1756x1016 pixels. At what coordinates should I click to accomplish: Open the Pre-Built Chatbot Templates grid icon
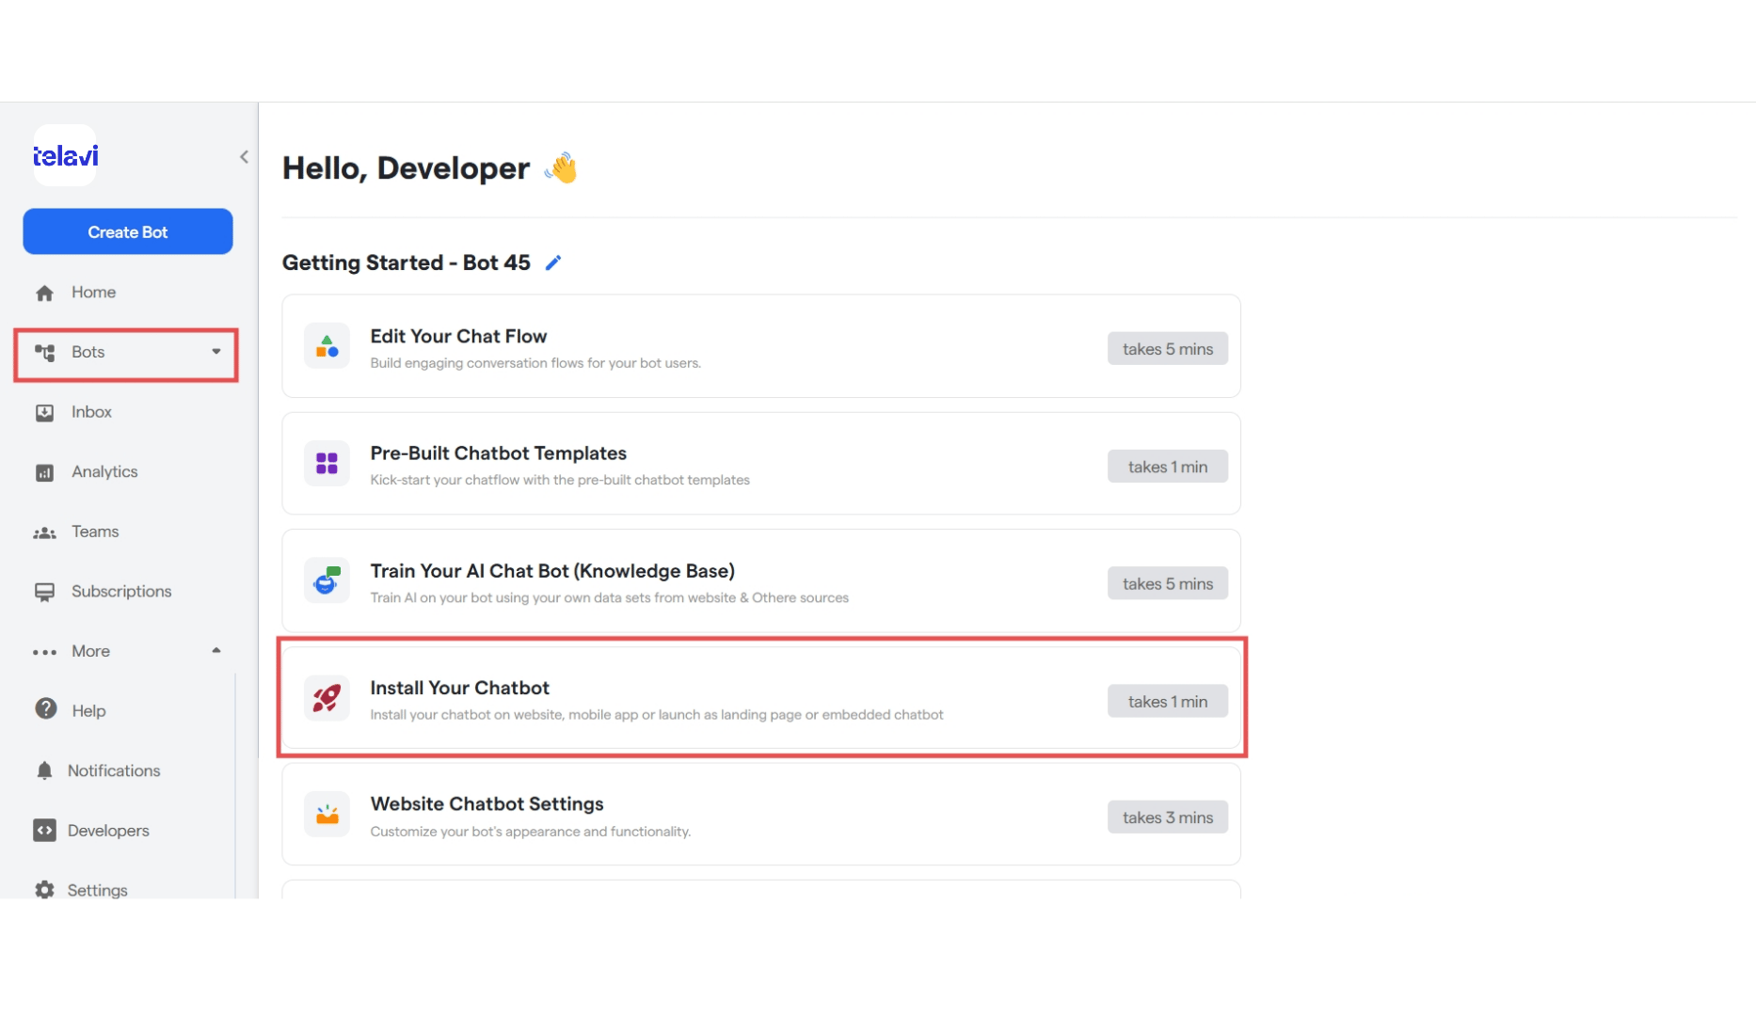click(x=327, y=464)
